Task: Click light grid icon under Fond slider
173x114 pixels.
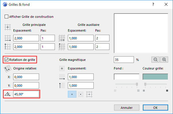Action: pos(115,91)
